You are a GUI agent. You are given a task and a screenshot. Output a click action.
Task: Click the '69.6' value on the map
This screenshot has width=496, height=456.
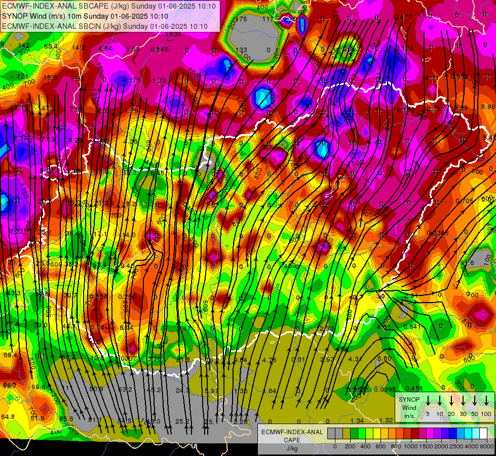(39, 387)
